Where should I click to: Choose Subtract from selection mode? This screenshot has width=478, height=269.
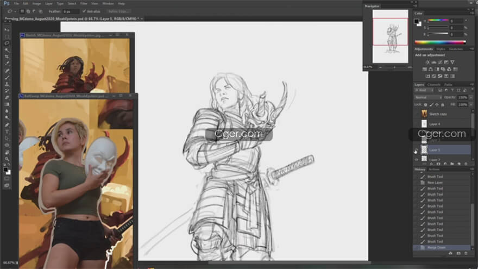click(34, 11)
